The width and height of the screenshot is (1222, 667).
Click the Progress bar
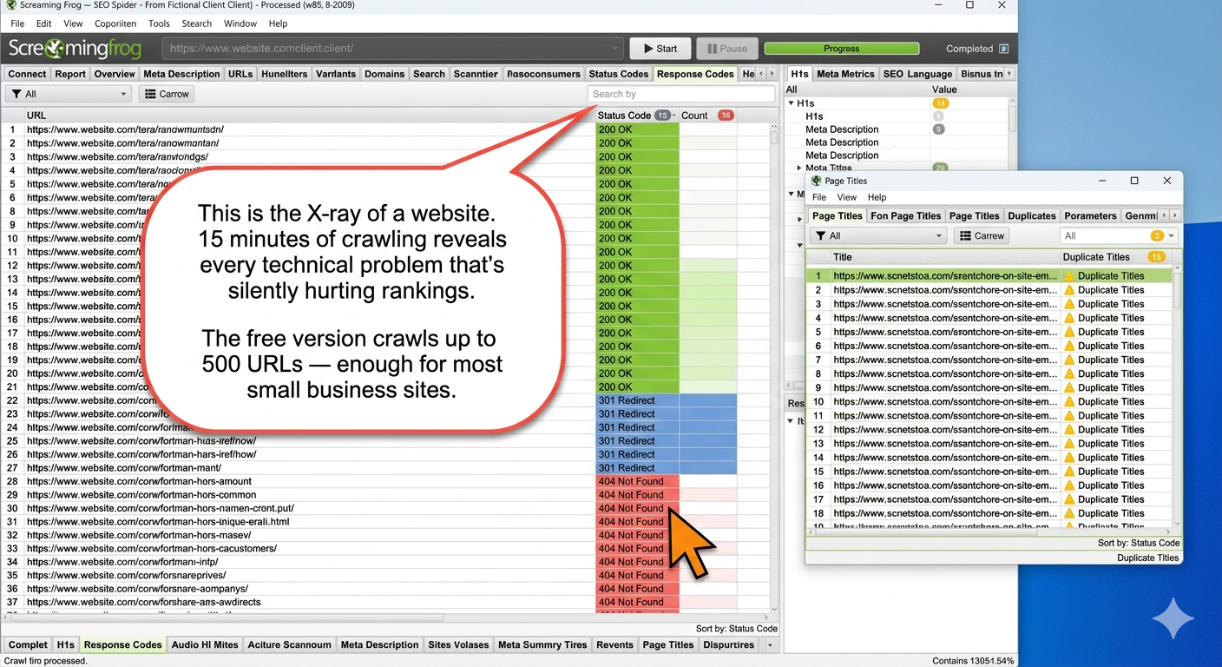click(841, 49)
